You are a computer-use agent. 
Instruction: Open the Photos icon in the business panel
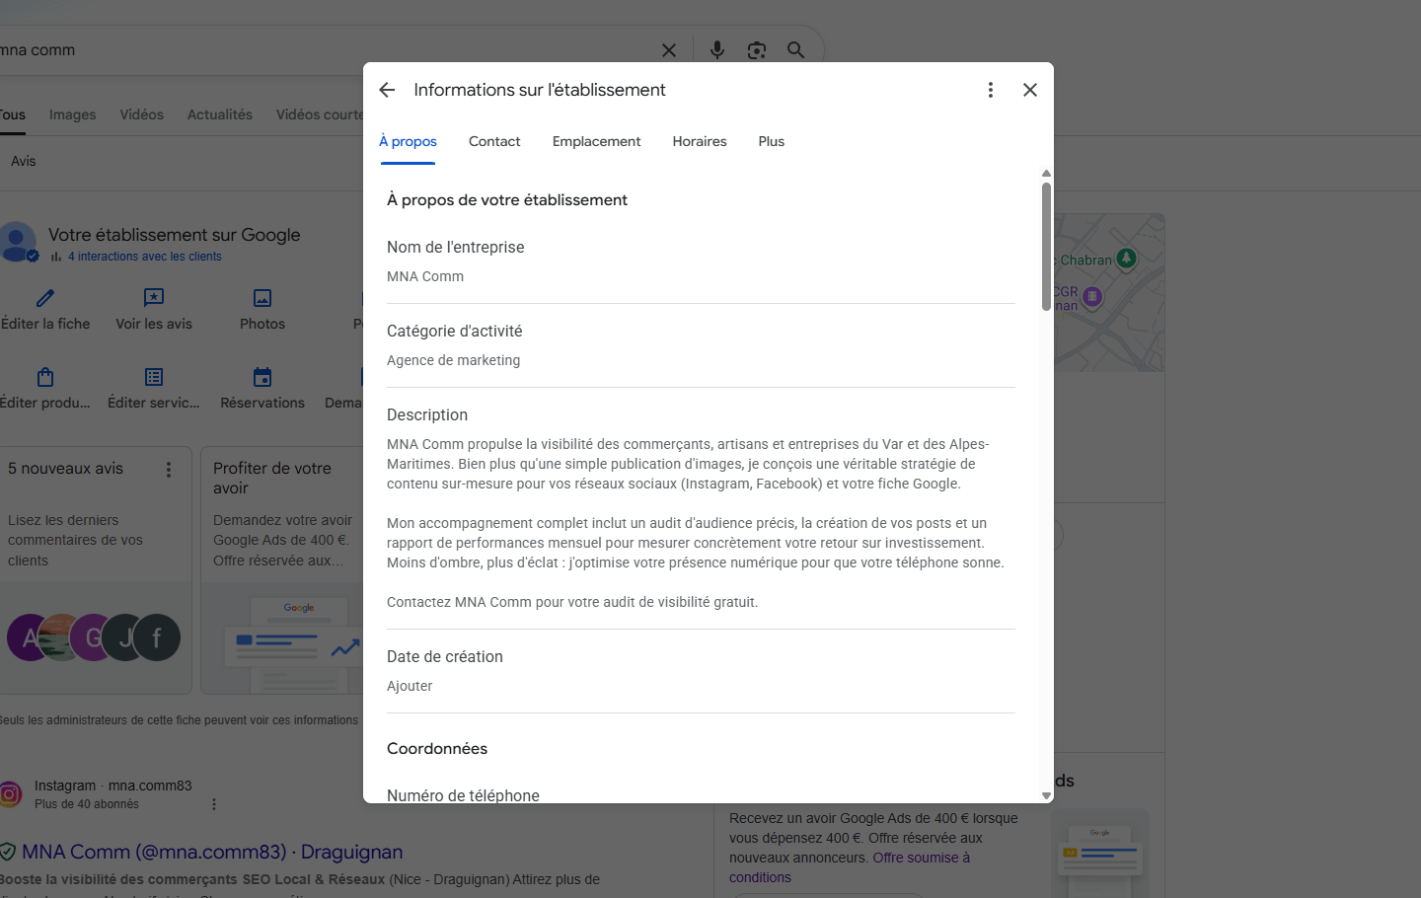(262, 298)
